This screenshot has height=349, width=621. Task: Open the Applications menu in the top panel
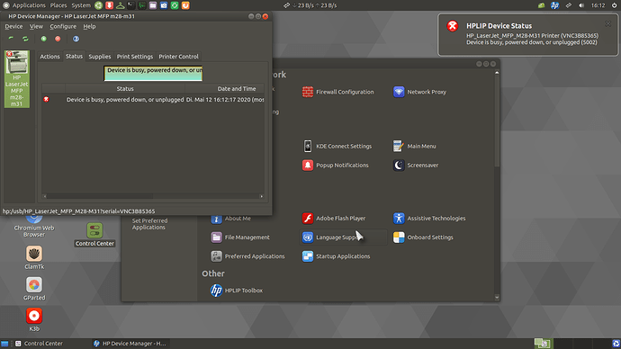pos(29,5)
